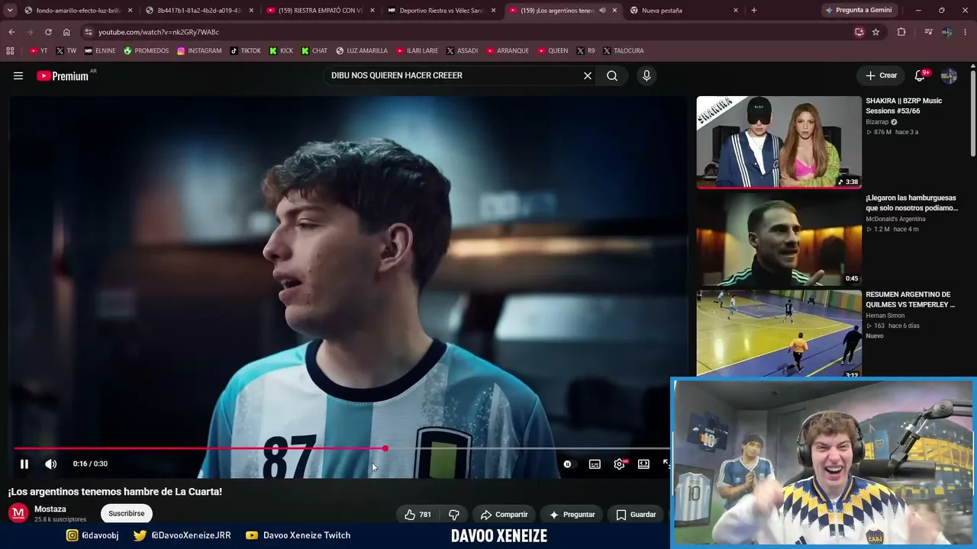The height and width of the screenshot is (549, 977).
Task: Open the TW bookmark
Action: click(66, 51)
